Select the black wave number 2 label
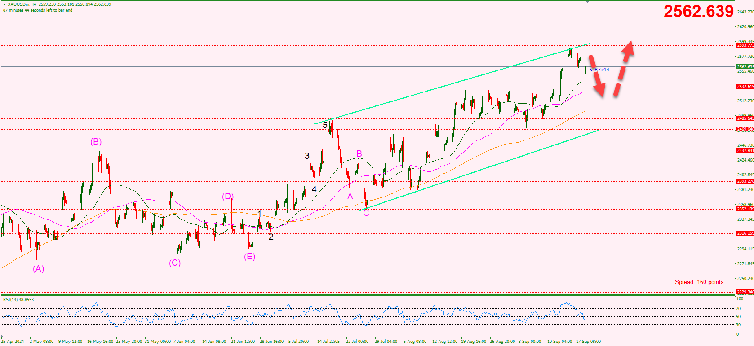This screenshot has height=346, width=754. 271,237
